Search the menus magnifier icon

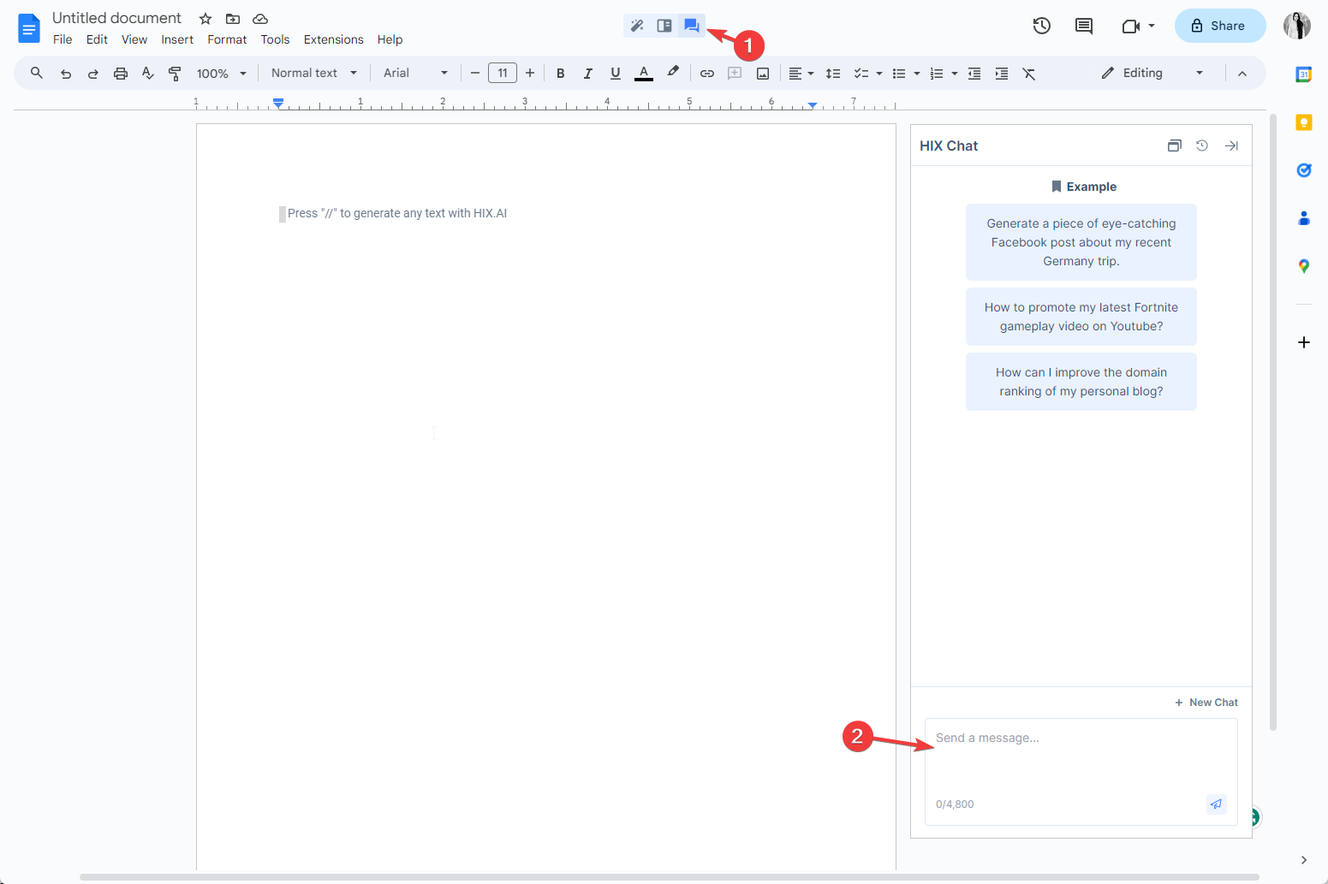[37, 74]
